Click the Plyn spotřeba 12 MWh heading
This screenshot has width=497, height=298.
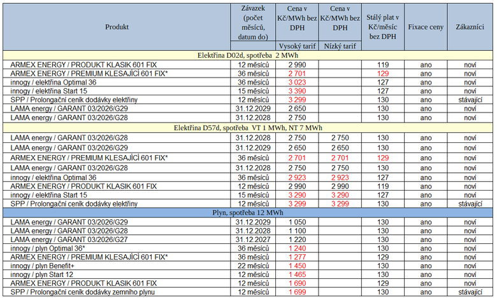coord(248,212)
